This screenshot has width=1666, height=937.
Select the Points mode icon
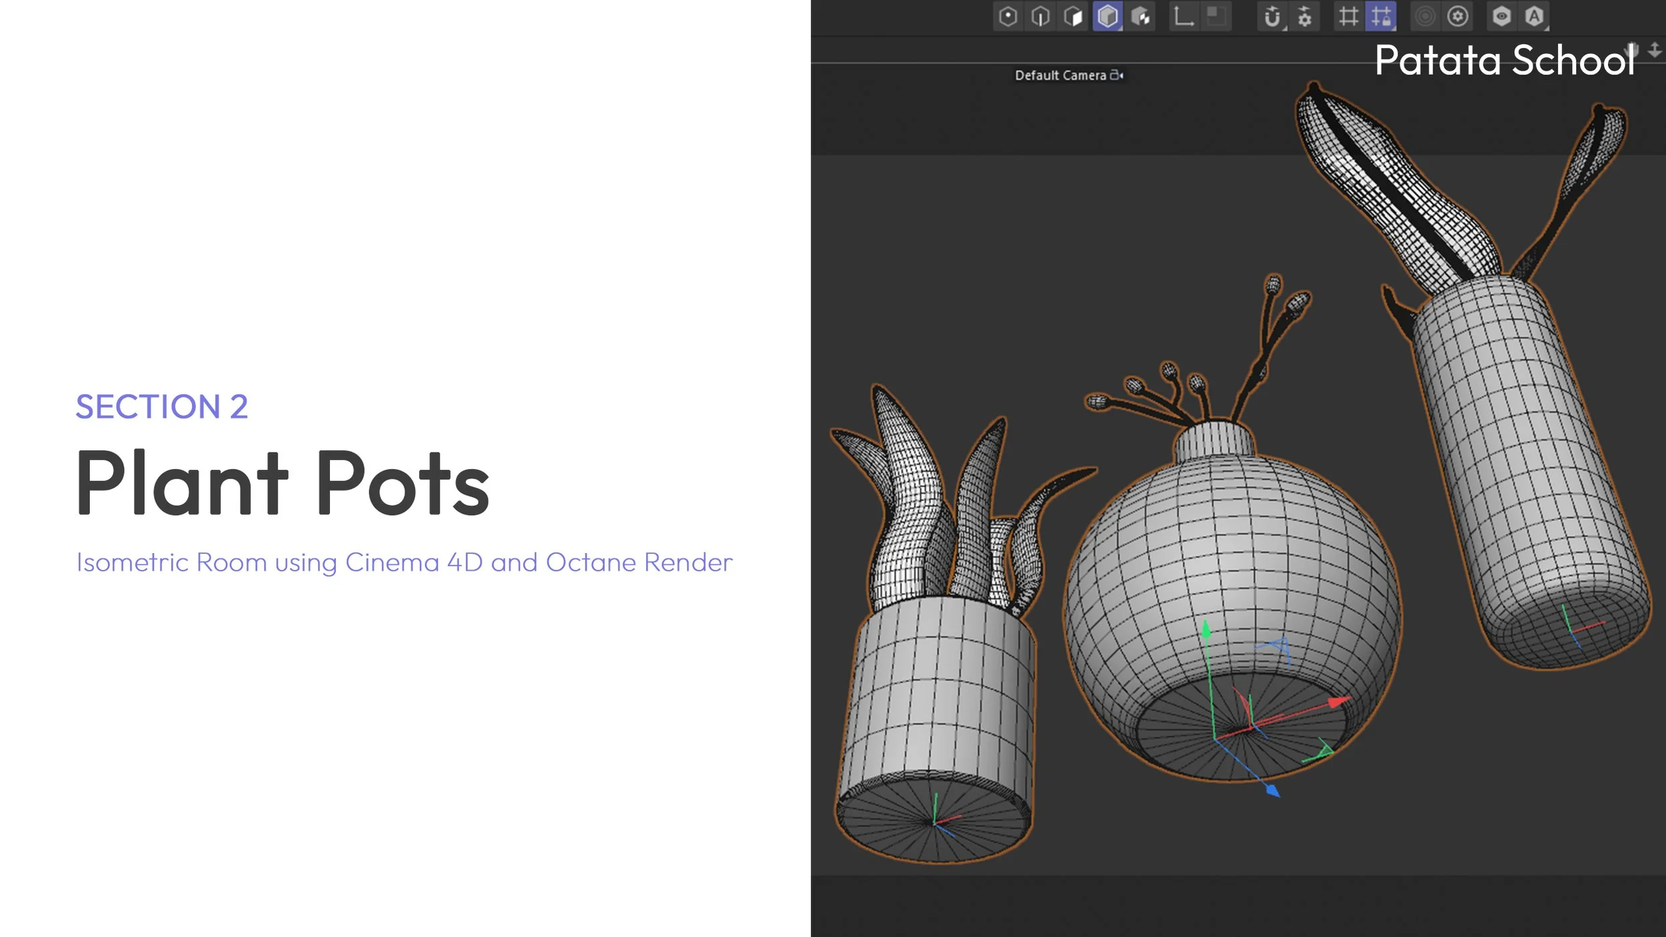[x=1008, y=17]
